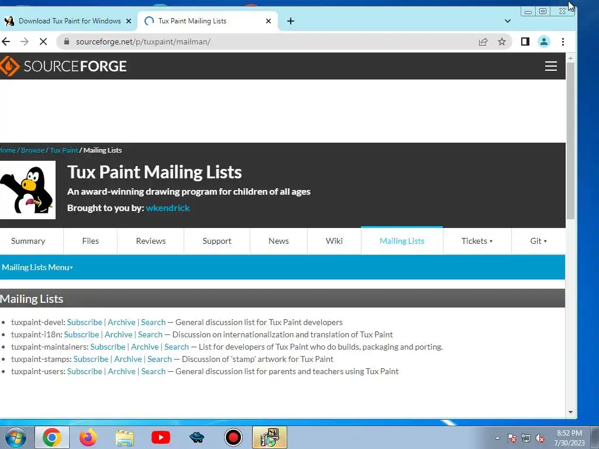Go to the Reviews tab

151,241
